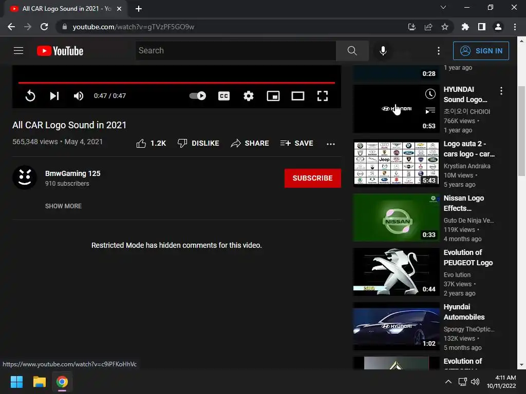Open Chrome three-dot menu
The width and height of the screenshot is (526, 394).
515,27
